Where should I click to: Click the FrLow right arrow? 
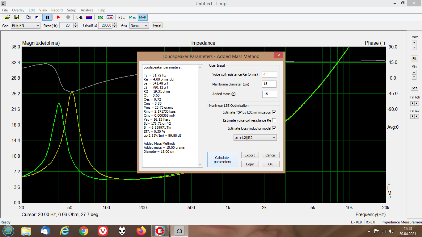[x=417, y=116]
